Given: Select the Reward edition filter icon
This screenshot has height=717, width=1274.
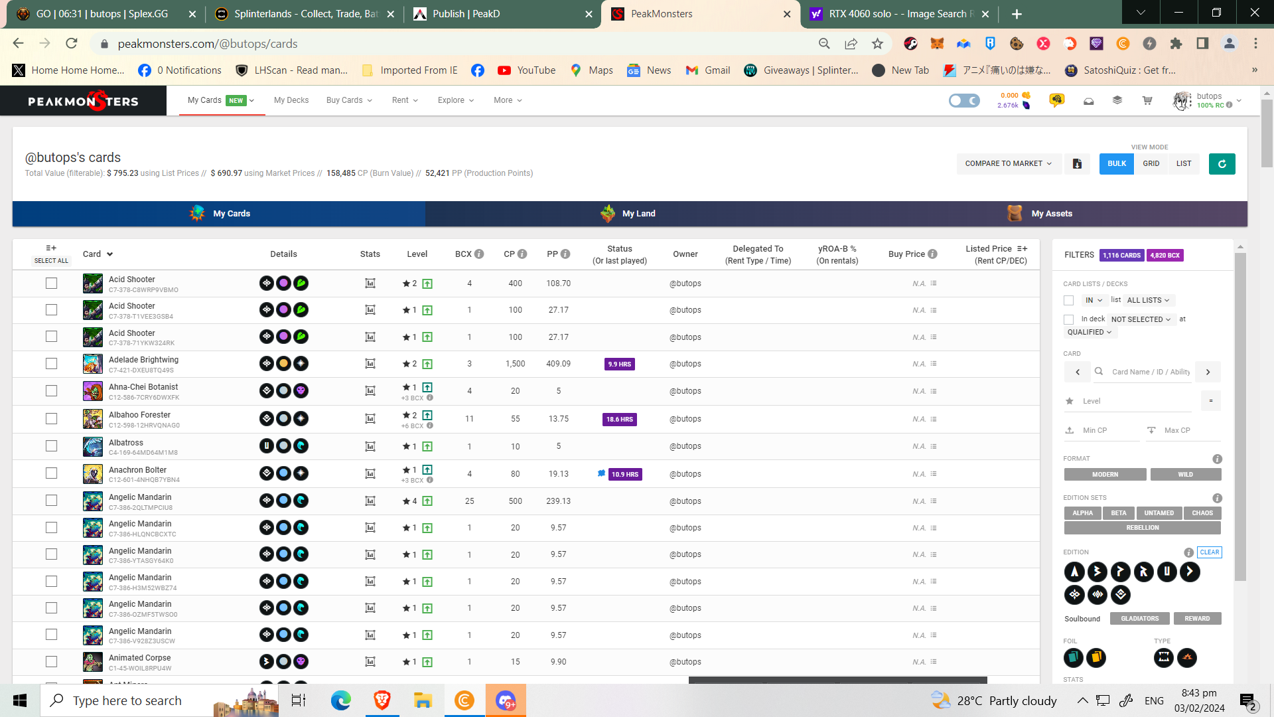Looking at the screenshot, I should click(x=1144, y=572).
